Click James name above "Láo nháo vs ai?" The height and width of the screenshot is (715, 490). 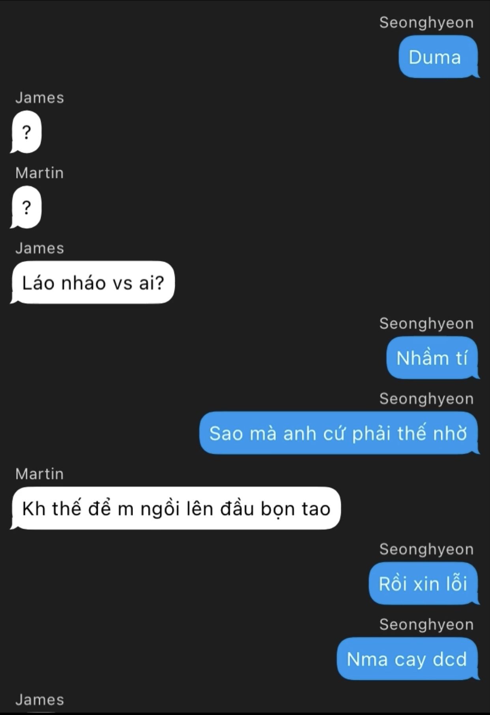[x=39, y=248]
